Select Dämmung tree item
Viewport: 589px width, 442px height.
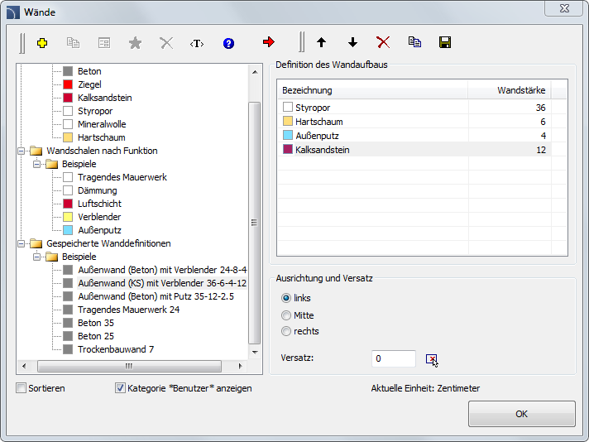pyautogui.click(x=98, y=190)
